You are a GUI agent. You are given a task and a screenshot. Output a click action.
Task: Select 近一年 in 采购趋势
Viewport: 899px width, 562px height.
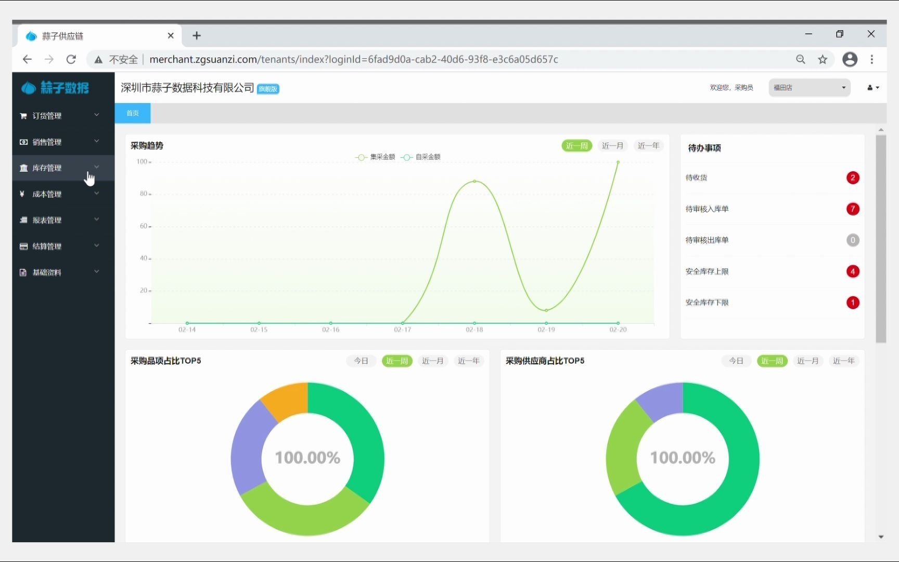[x=648, y=146]
